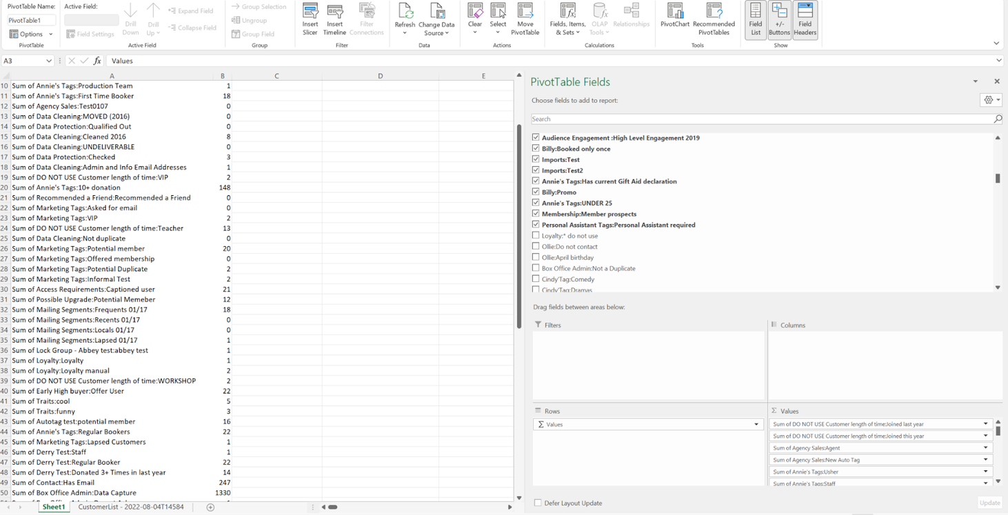Open Recommended PivotTables
1008x515 pixels.
click(x=714, y=19)
